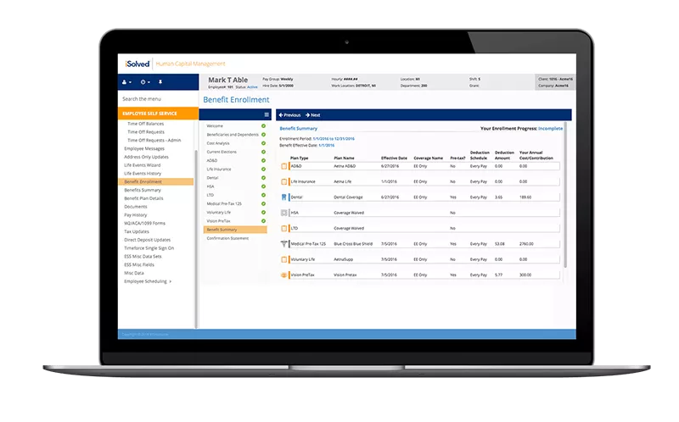The image size is (679, 422).
Task: Open Life Events History in sidebar
Action: pos(143,174)
